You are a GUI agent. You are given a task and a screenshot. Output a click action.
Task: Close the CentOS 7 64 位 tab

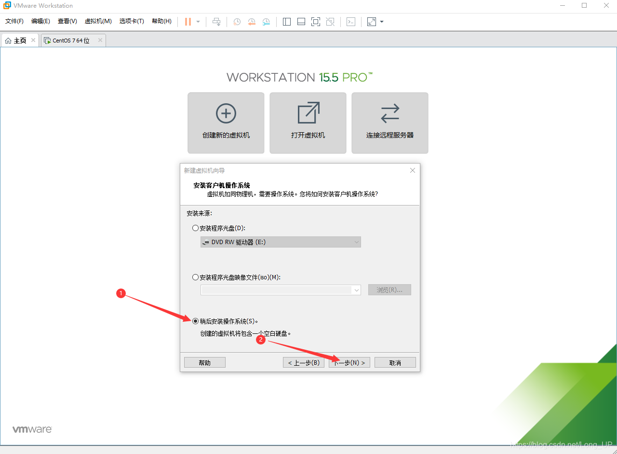point(100,41)
